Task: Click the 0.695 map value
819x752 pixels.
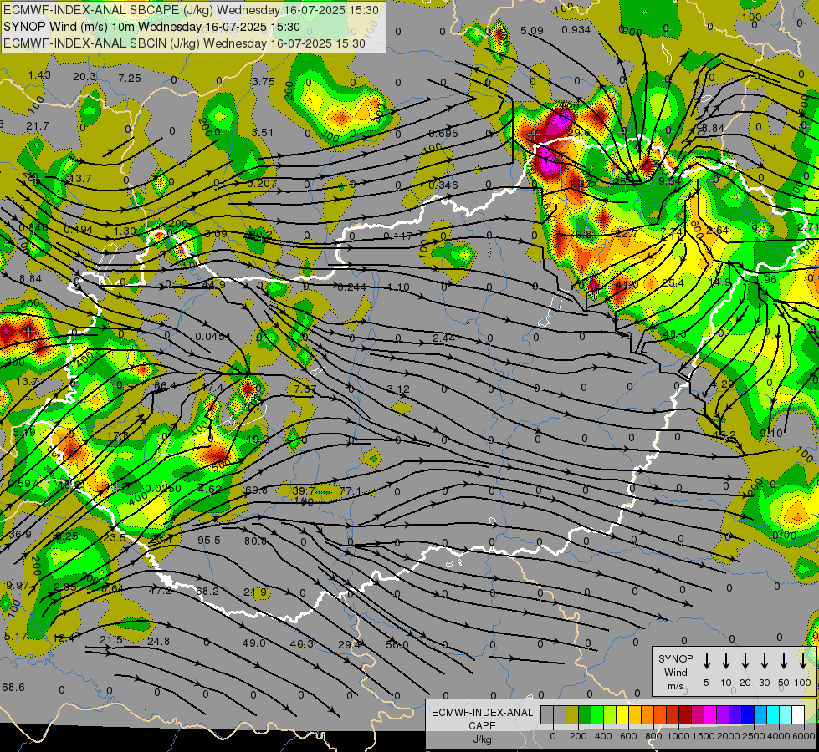Action: (443, 134)
